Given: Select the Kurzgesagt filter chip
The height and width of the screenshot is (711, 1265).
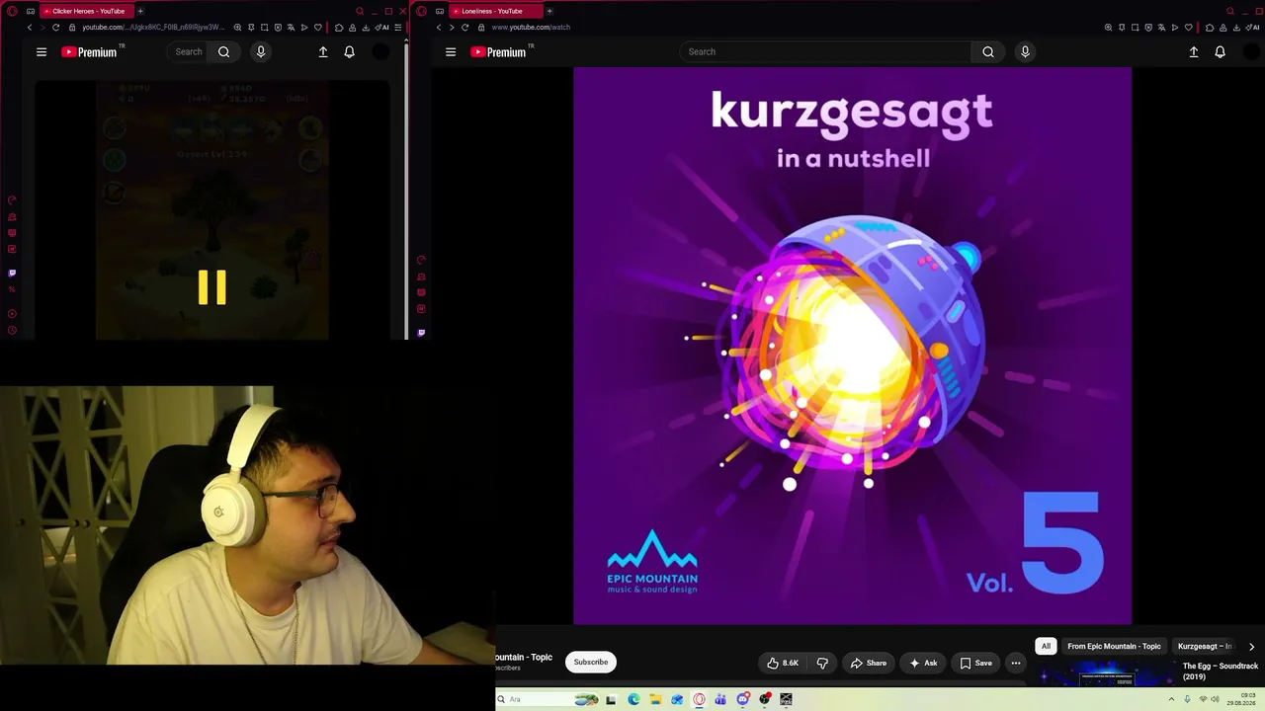Looking at the screenshot, I should 1205,647.
